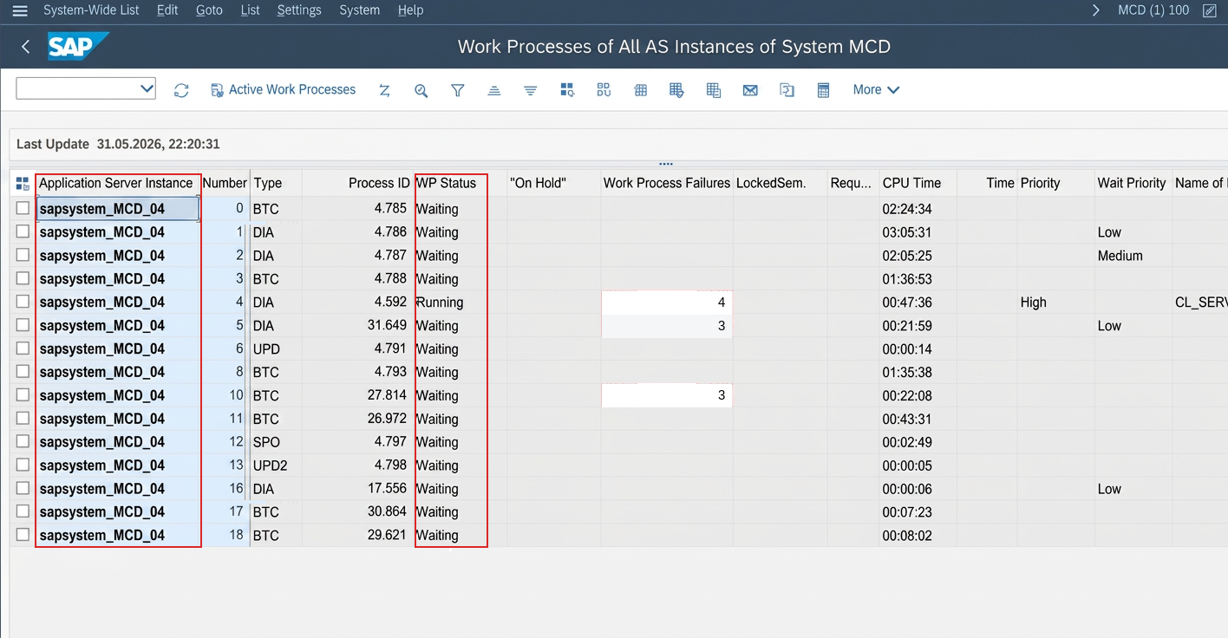Tick the checkbox for UPD2 process 13
Viewport: 1228px width, 638px height.
[x=23, y=465]
